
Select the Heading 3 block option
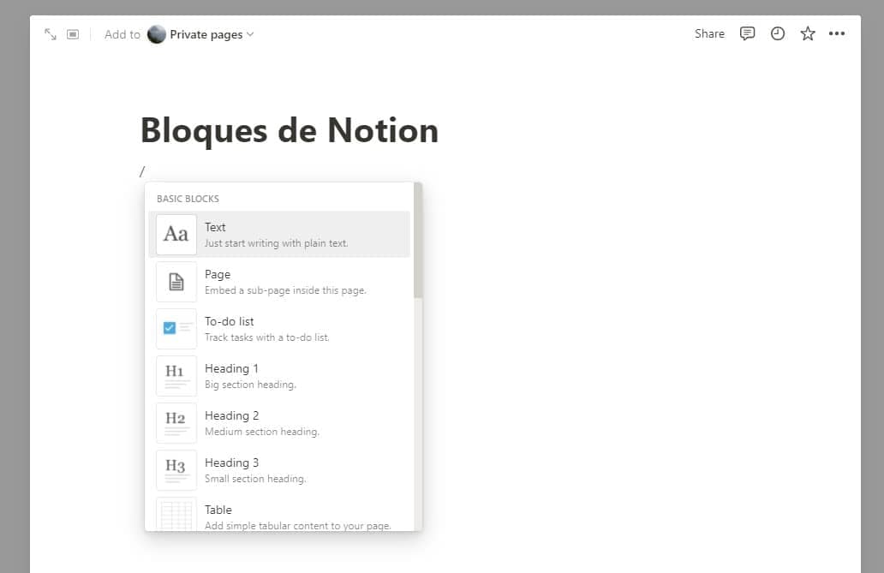click(279, 470)
